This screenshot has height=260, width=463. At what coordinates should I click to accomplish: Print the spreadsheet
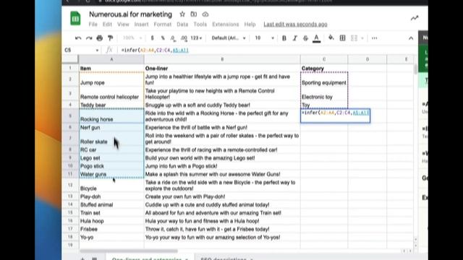(100, 38)
